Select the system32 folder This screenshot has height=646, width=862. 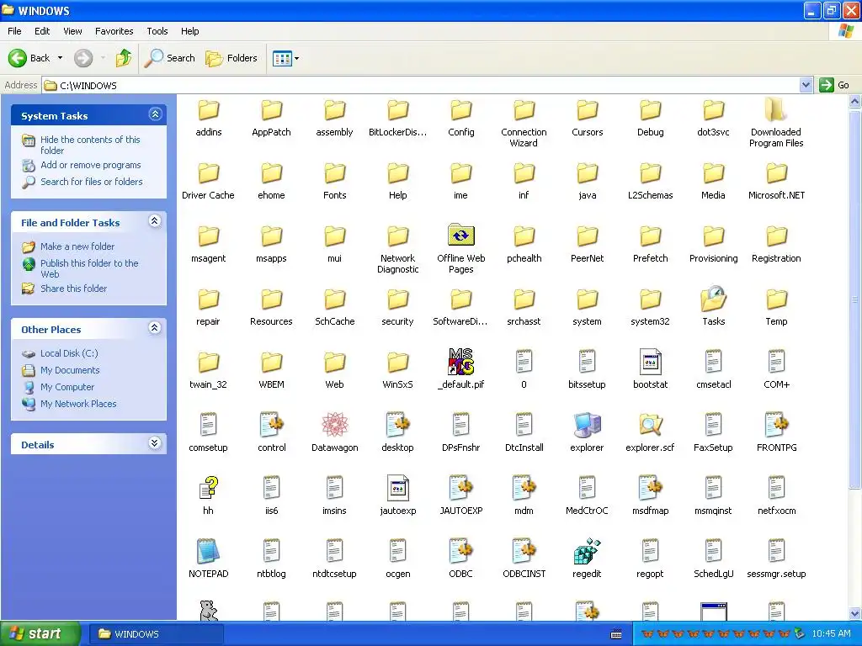[651, 299]
